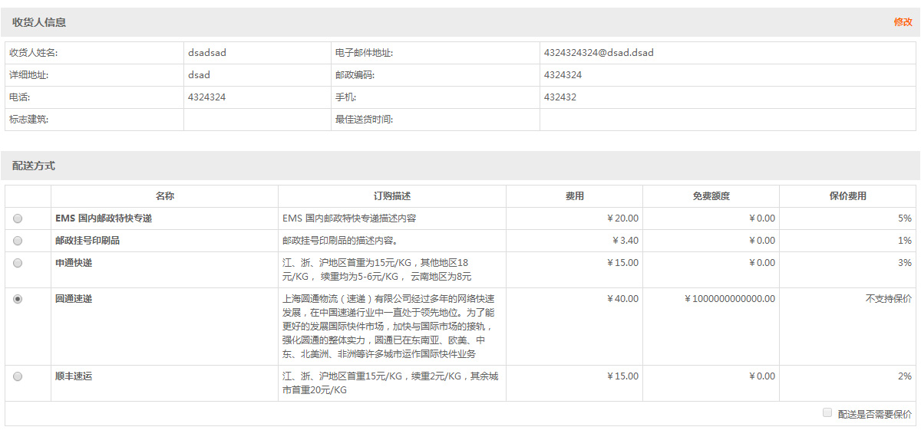Click the 3% insurance fee value
921x440 pixels.
[905, 263]
